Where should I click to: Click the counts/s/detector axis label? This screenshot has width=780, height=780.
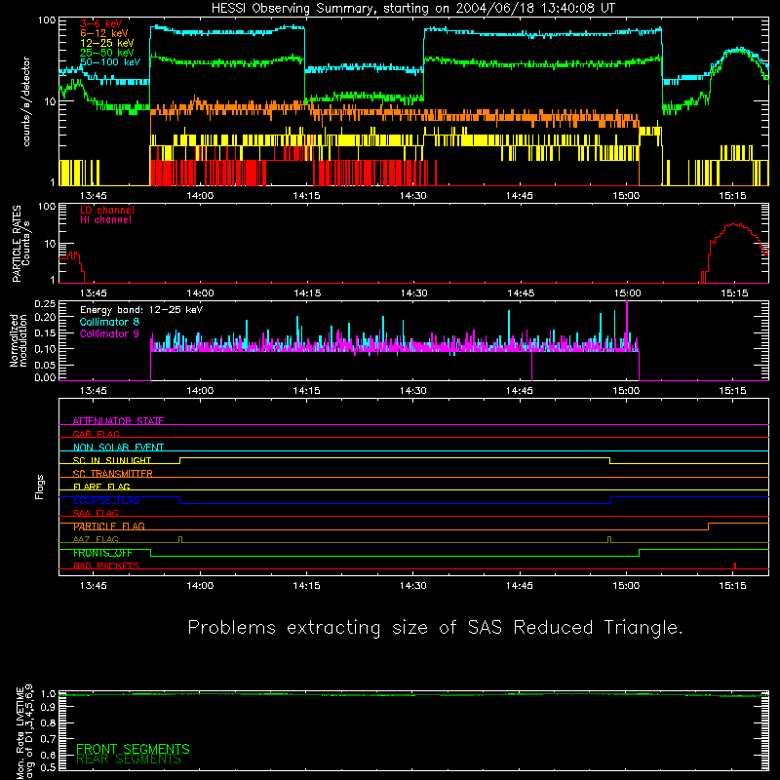[26, 101]
